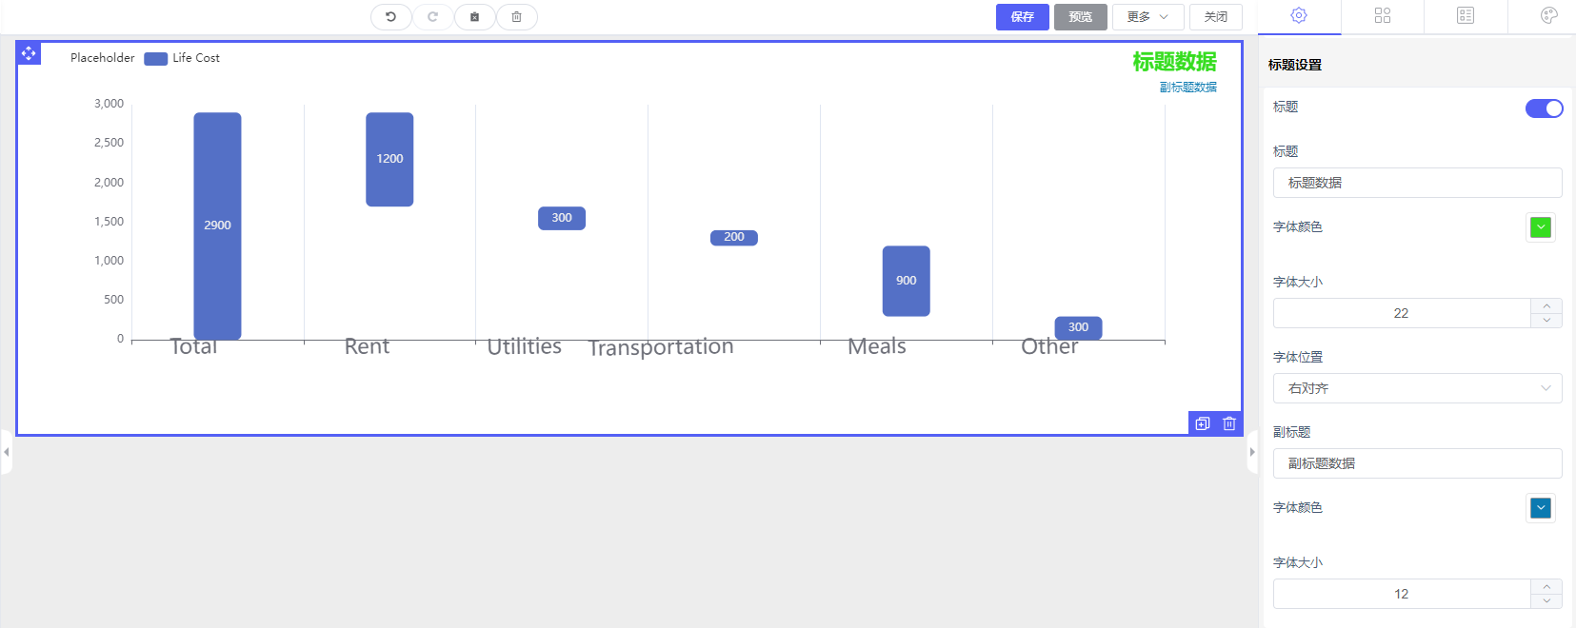Click the 预览 button
The height and width of the screenshot is (628, 1576).
(1080, 17)
